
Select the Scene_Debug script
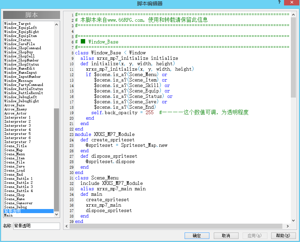click(16, 207)
